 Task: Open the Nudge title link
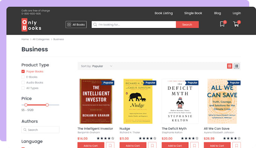(x=125, y=128)
